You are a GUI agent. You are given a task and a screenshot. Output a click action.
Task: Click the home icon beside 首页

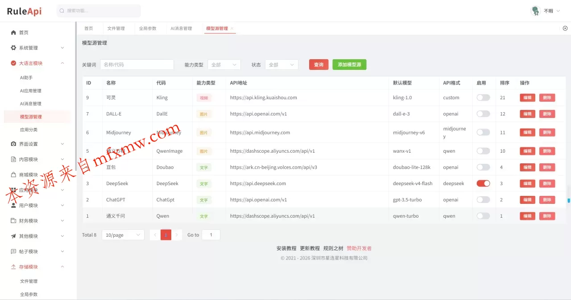coord(13,32)
